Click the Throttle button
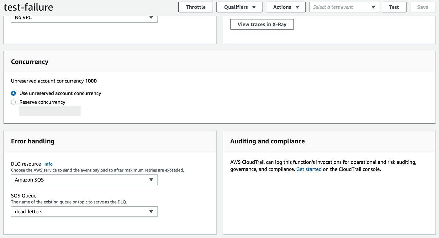The width and height of the screenshot is (439, 238). pyautogui.click(x=195, y=7)
